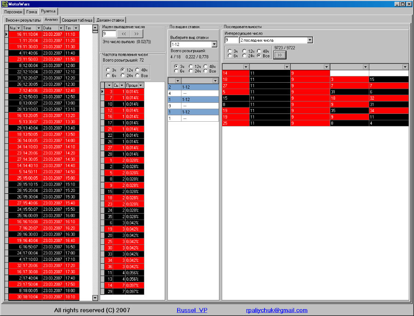Select the row with time 11:10:04

[44, 34]
